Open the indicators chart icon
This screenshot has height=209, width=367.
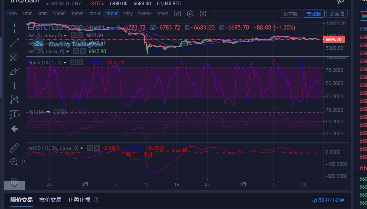pyautogui.click(x=178, y=14)
